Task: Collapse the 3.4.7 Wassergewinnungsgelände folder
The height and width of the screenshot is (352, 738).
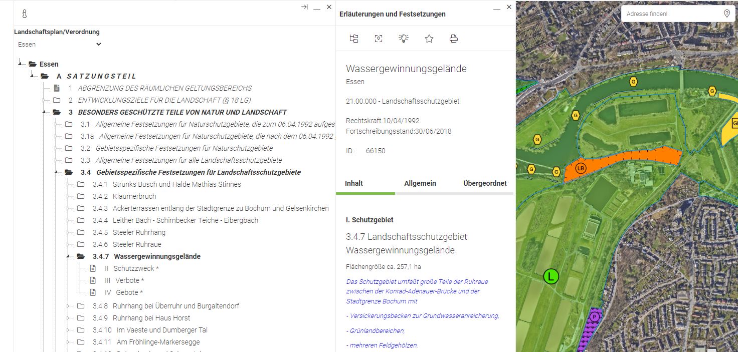Action: click(x=68, y=256)
